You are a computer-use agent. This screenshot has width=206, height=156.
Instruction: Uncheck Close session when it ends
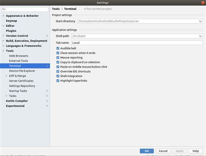[58, 53]
